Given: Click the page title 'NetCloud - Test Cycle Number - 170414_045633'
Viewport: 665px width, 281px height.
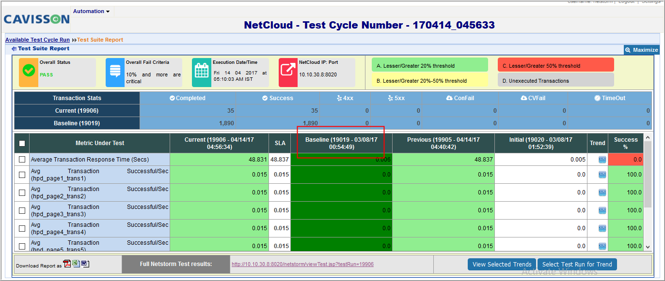Looking at the screenshot, I should [369, 25].
